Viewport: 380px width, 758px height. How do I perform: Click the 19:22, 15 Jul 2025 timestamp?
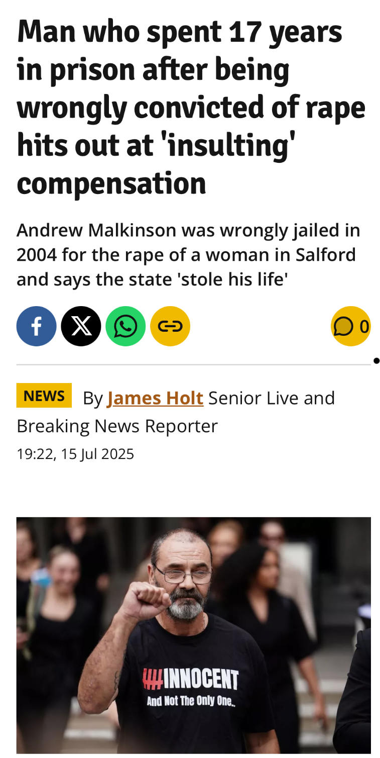click(x=75, y=454)
